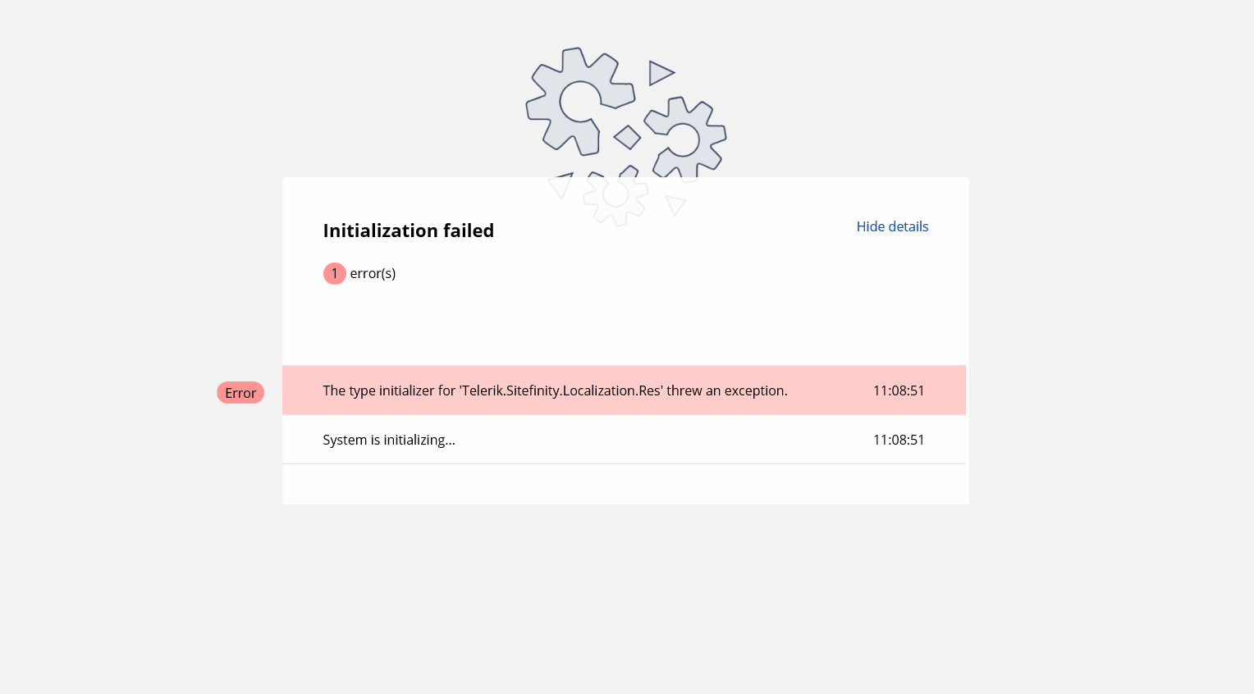Click the 'threw an exception' phrase
This screenshot has width=1254, height=694.
[x=726, y=390]
